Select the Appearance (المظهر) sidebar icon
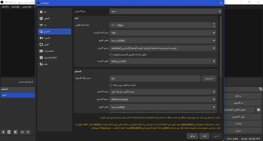 point(41,18)
